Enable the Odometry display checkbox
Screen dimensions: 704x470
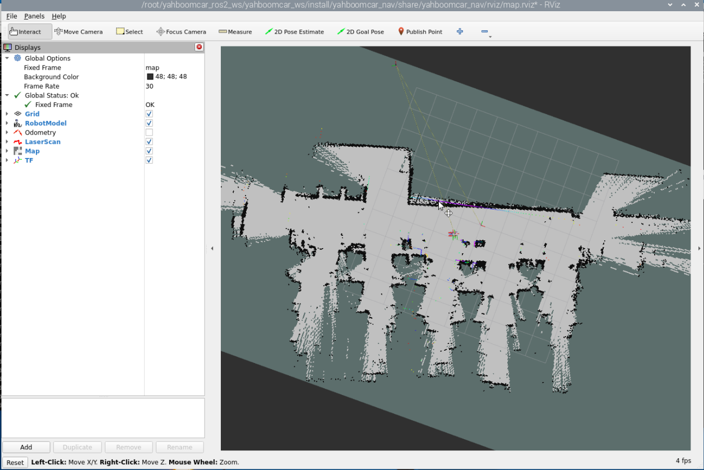point(149,133)
